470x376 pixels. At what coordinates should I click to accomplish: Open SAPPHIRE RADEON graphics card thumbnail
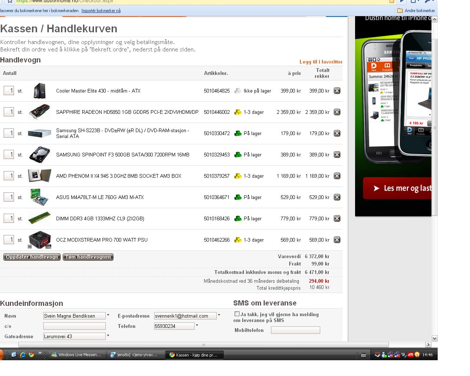(39, 112)
